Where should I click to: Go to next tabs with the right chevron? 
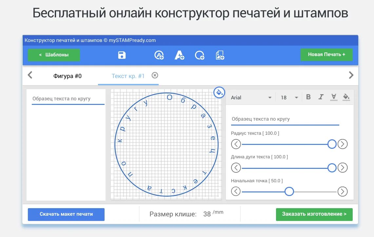(x=351, y=75)
